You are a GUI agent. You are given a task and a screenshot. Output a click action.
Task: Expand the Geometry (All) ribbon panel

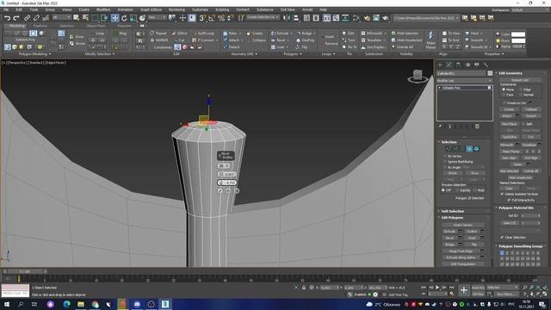click(x=244, y=54)
